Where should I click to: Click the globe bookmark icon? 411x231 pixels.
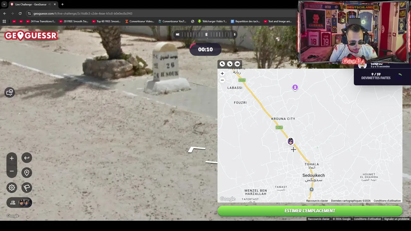[x=193, y=21]
